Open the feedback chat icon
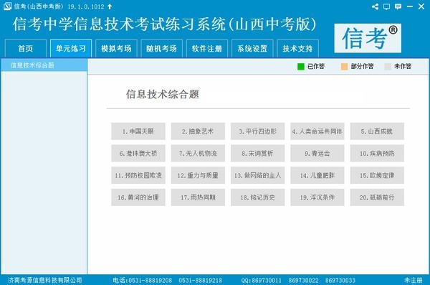The image size is (430, 285). [398, 6]
